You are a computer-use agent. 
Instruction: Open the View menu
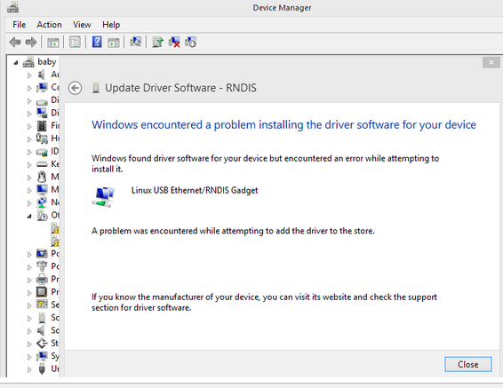(82, 25)
